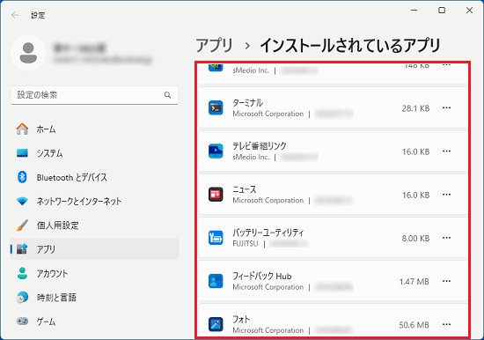Click the 50.6 MB size value

[414, 325]
